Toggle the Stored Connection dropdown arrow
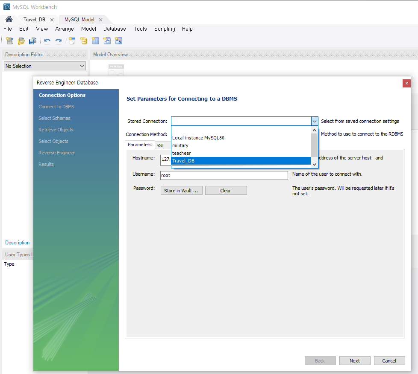 [x=315, y=121]
